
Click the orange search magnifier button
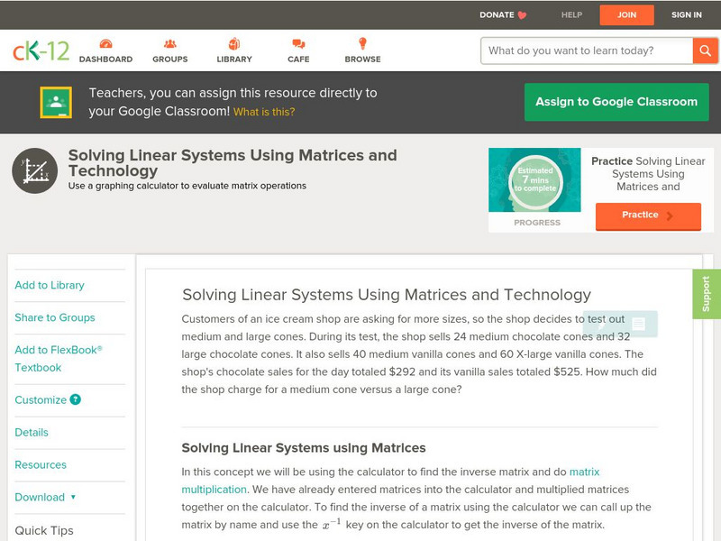(x=705, y=50)
